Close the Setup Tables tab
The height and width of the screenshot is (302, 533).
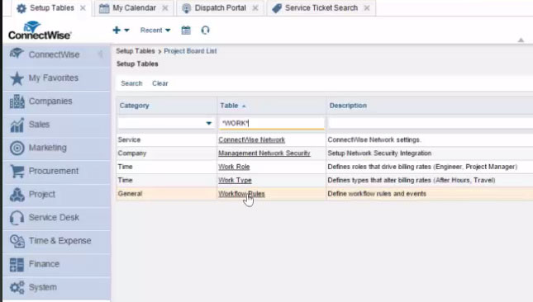[83, 7]
